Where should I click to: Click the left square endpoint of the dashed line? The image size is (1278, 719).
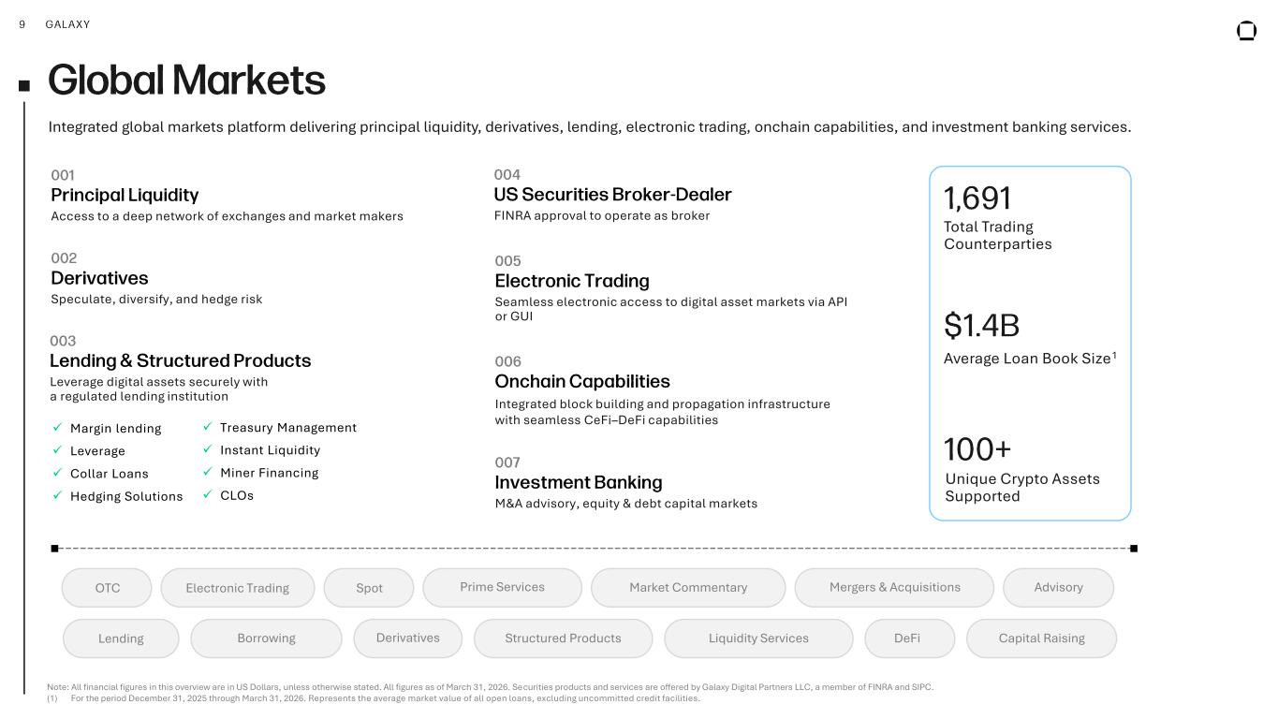pyautogui.click(x=54, y=549)
